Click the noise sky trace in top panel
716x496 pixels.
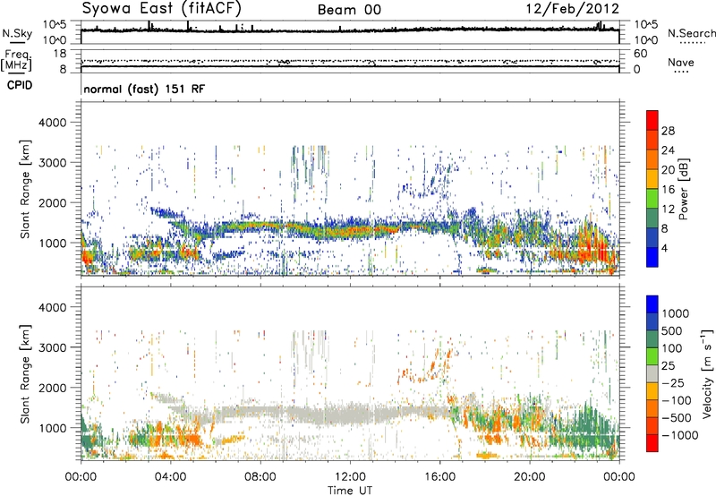(x=350, y=30)
